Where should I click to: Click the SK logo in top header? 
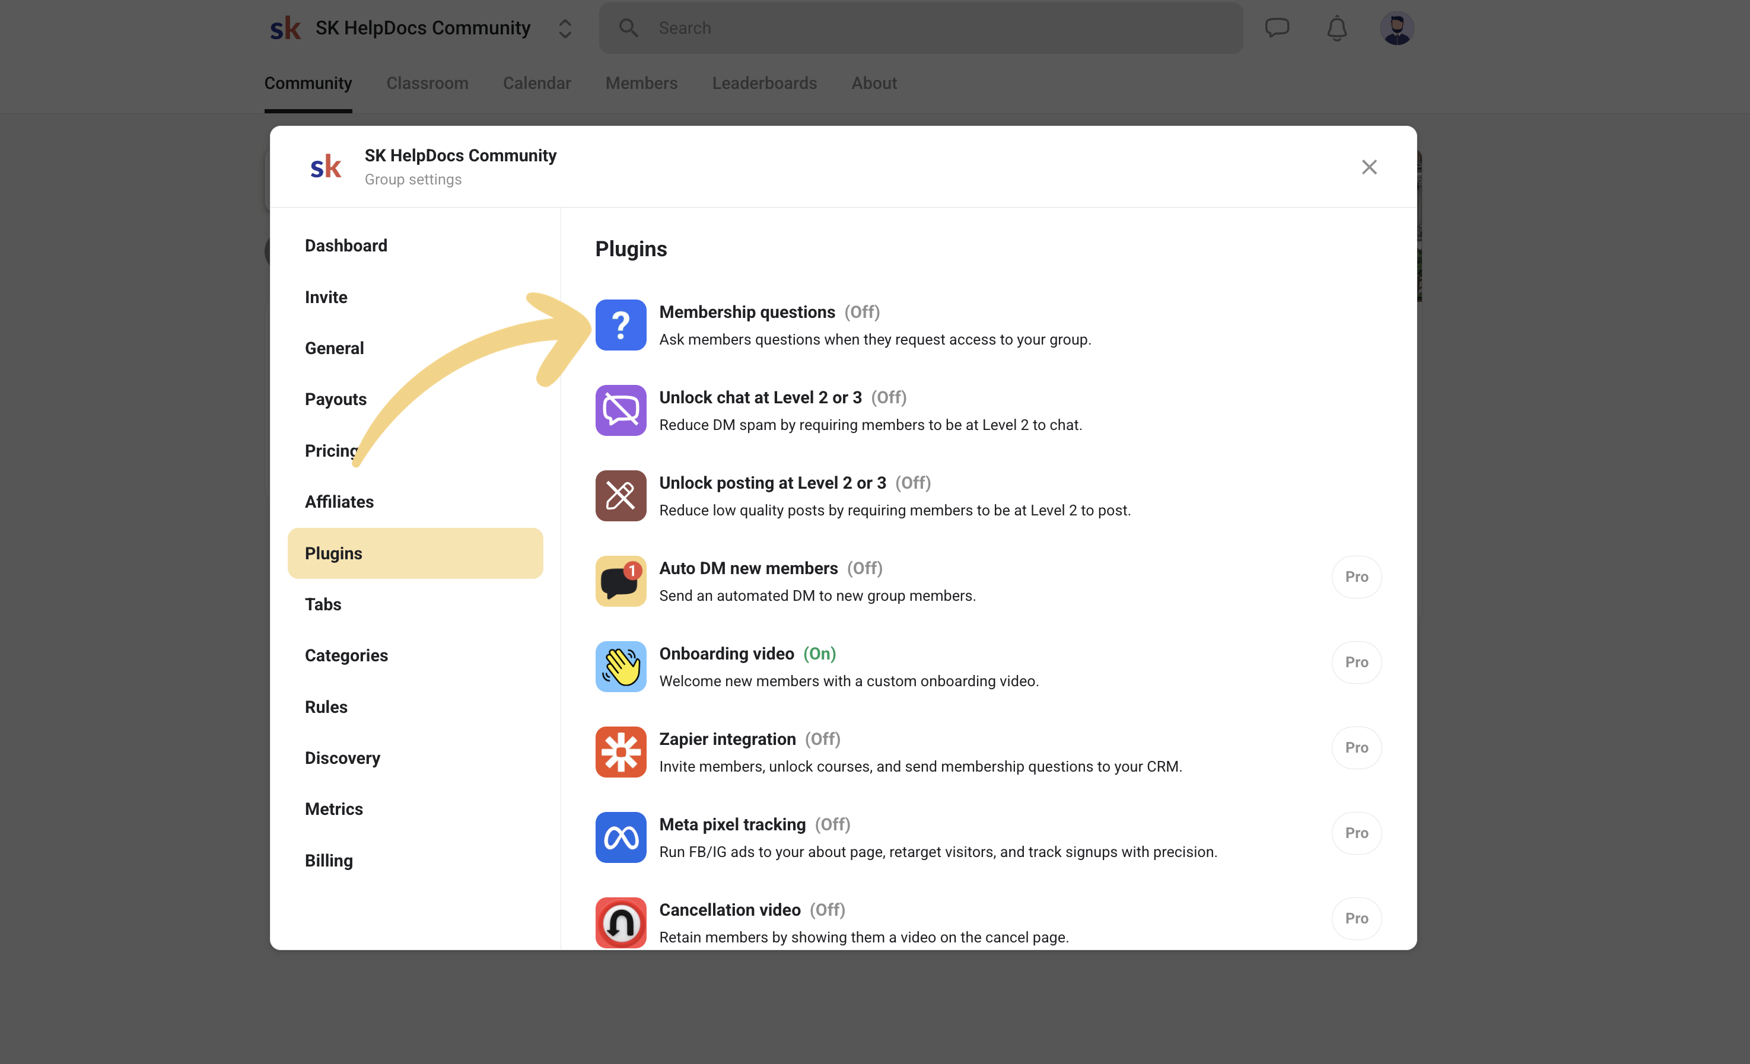tap(285, 28)
